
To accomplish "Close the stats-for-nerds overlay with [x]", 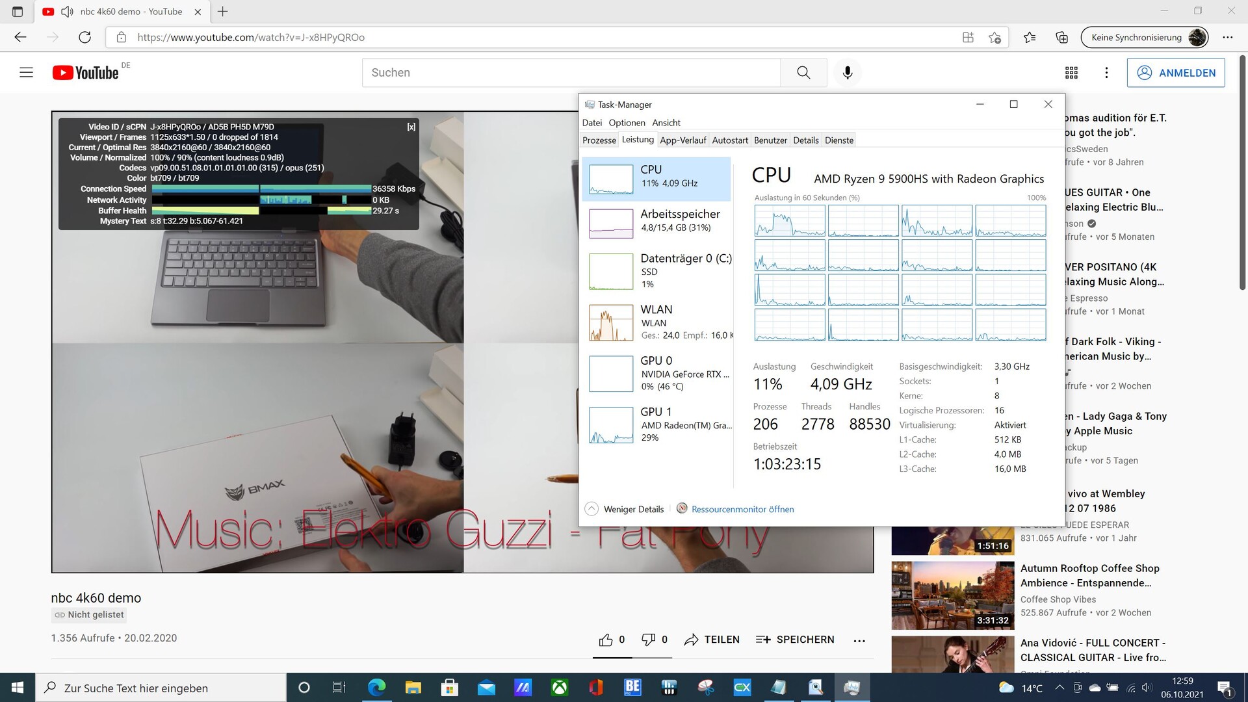I will point(411,127).
